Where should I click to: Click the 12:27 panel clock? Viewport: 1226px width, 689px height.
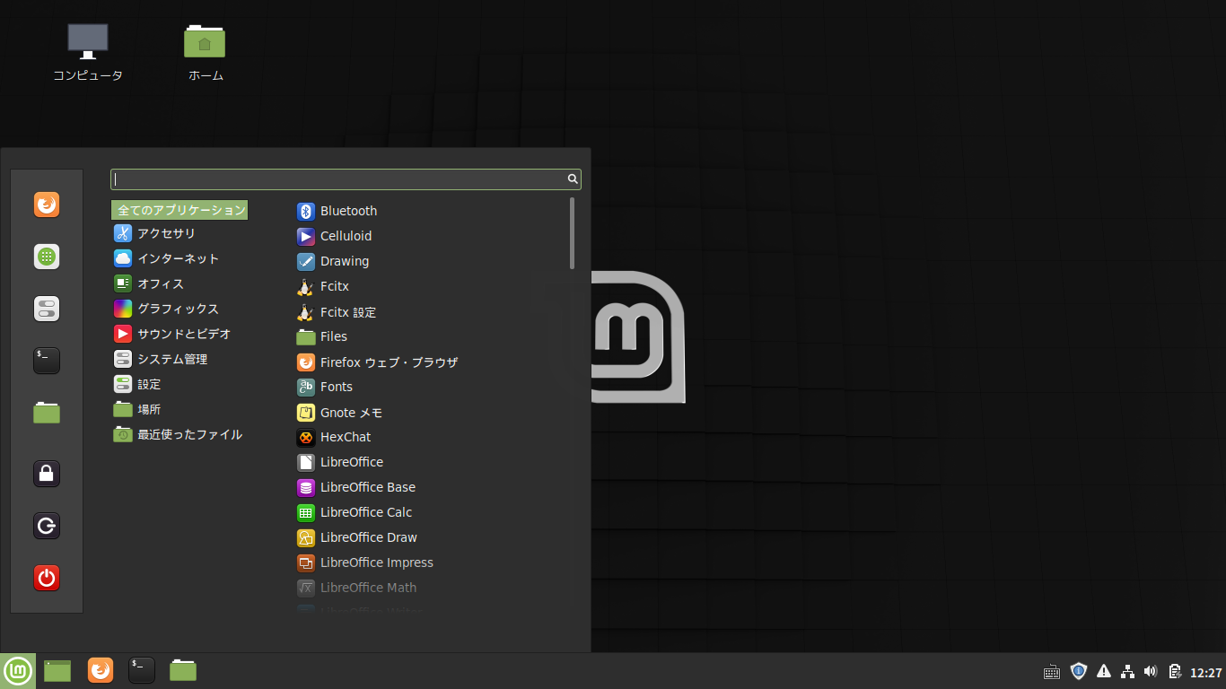(1206, 672)
